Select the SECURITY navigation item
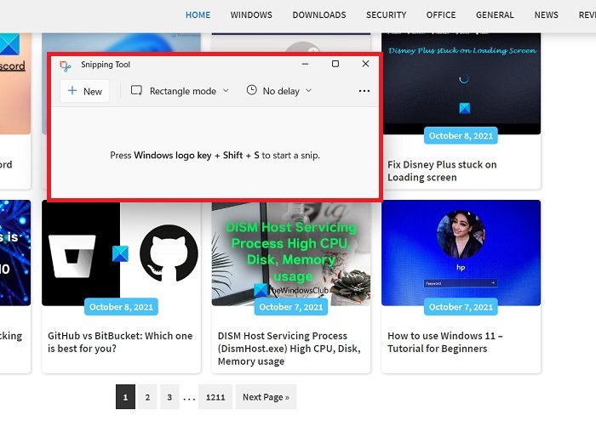 (x=386, y=15)
